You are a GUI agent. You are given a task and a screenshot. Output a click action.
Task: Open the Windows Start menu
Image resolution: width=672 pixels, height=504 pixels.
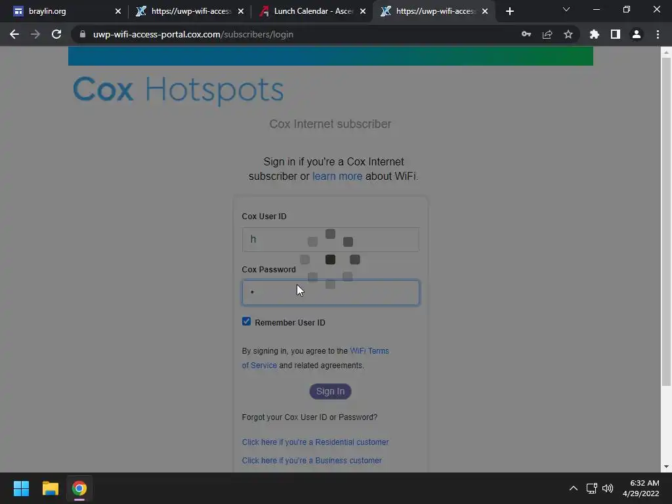point(21,488)
